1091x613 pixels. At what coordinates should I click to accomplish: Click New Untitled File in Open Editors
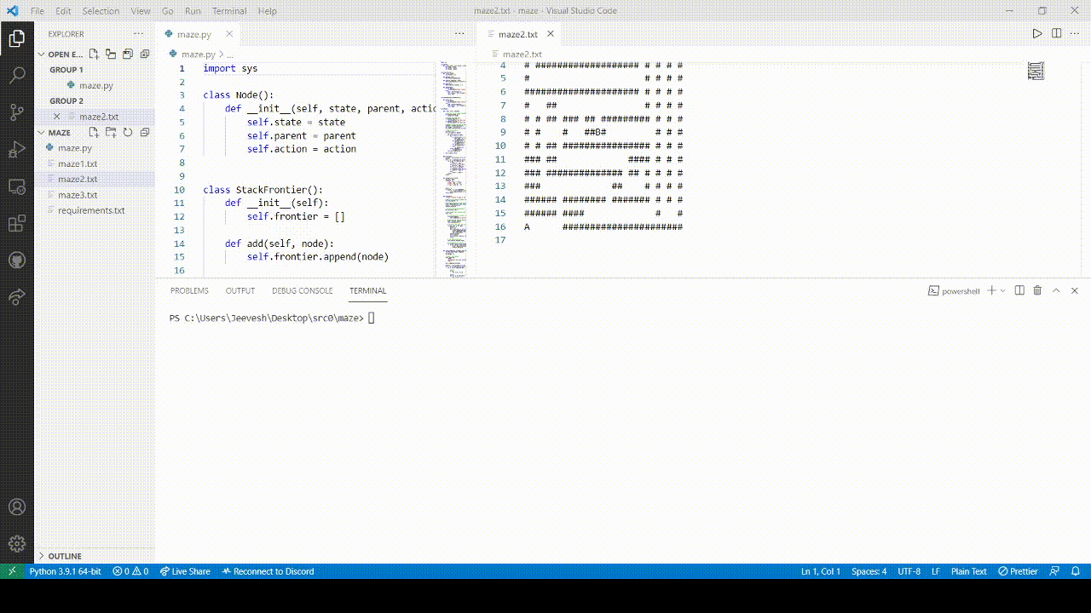click(x=94, y=54)
